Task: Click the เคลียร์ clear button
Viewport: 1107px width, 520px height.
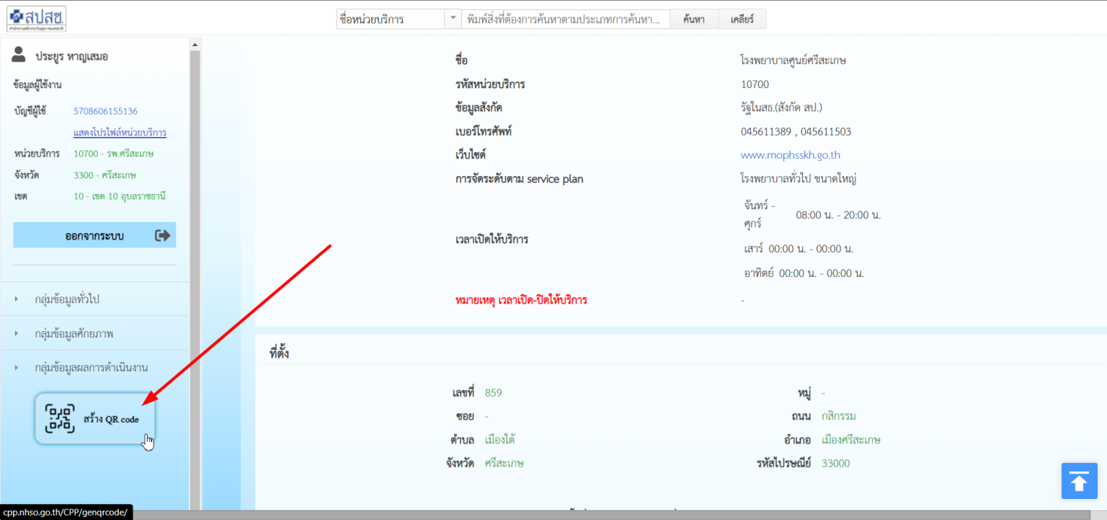Action: pyautogui.click(x=741, y=19)
